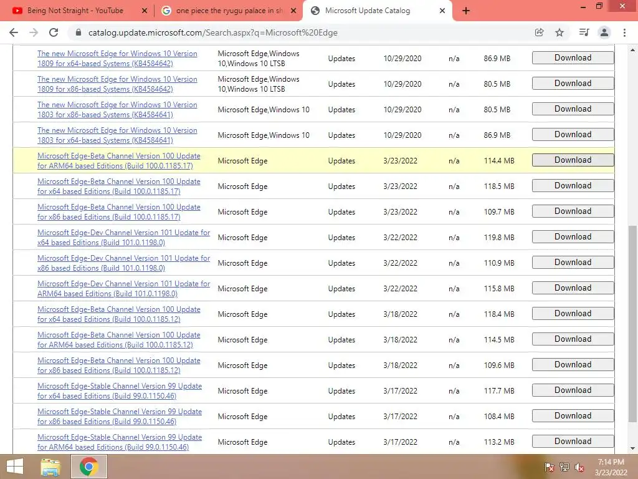
Task: Download the 109.7 MB Beta x86 update
Action: coord(573,211)
